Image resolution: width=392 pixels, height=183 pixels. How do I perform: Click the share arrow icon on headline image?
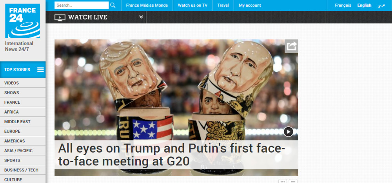tap(291, 46)
